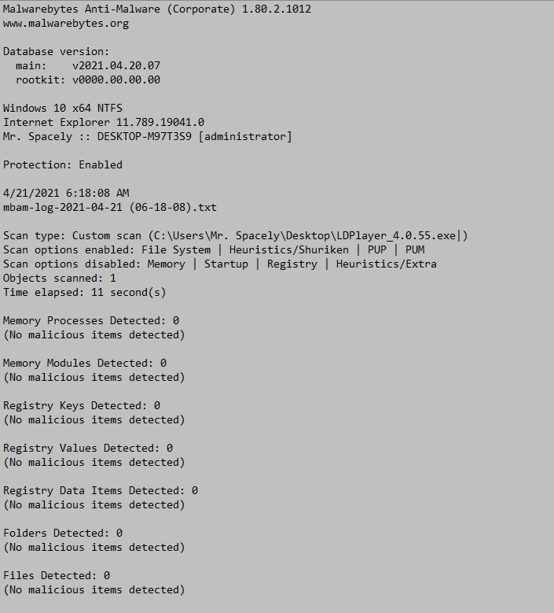Click the rootkit version v0000.00.00.00
This screenshot has width=554, height=613.
click(116, 79)
